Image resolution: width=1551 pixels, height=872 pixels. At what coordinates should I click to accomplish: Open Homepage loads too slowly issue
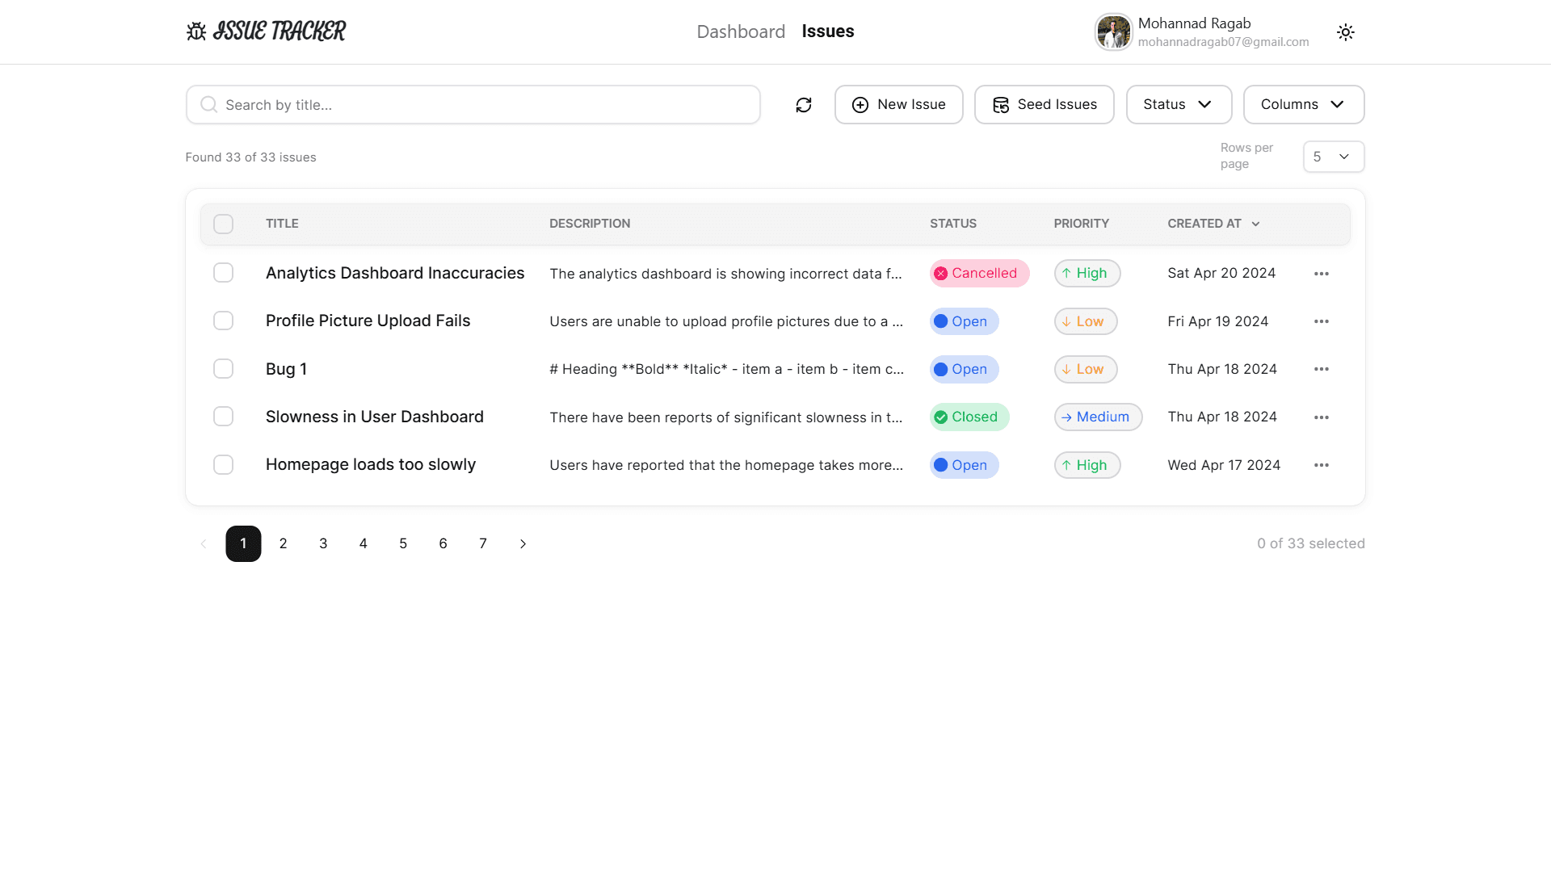pyautogui.click(x=371, y=465)
